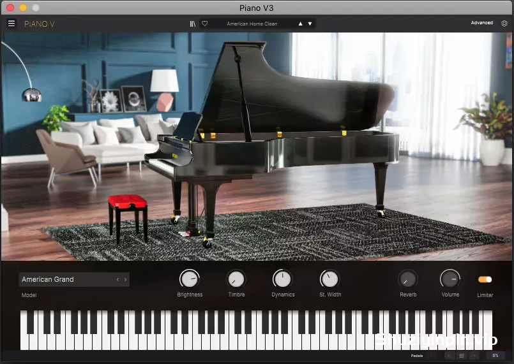Open the hamburger main menu
514x364 pixels.
(x=11, y=24)
